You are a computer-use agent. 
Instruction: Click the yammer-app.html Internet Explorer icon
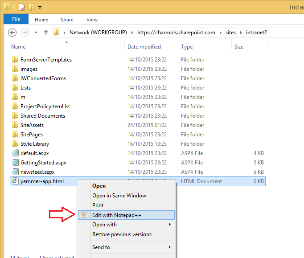pos(15,181)
